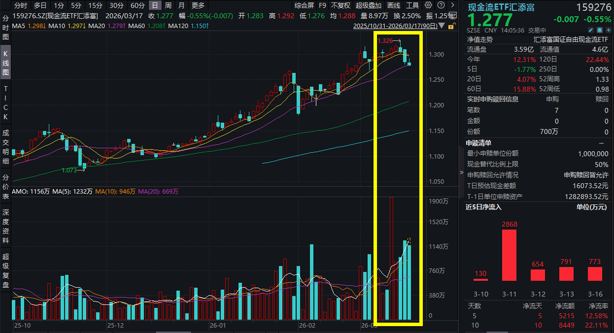Viewport: 614px width, 333px height.
Task: Click the 超级叠加 overlay button
Action: (x=369, y=5)
